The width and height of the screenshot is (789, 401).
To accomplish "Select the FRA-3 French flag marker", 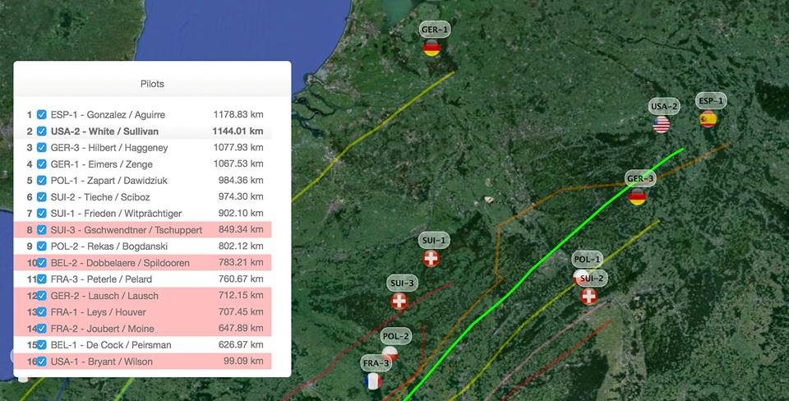I will (374, 380).
